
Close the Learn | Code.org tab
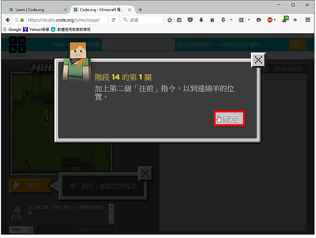[65, 10]
